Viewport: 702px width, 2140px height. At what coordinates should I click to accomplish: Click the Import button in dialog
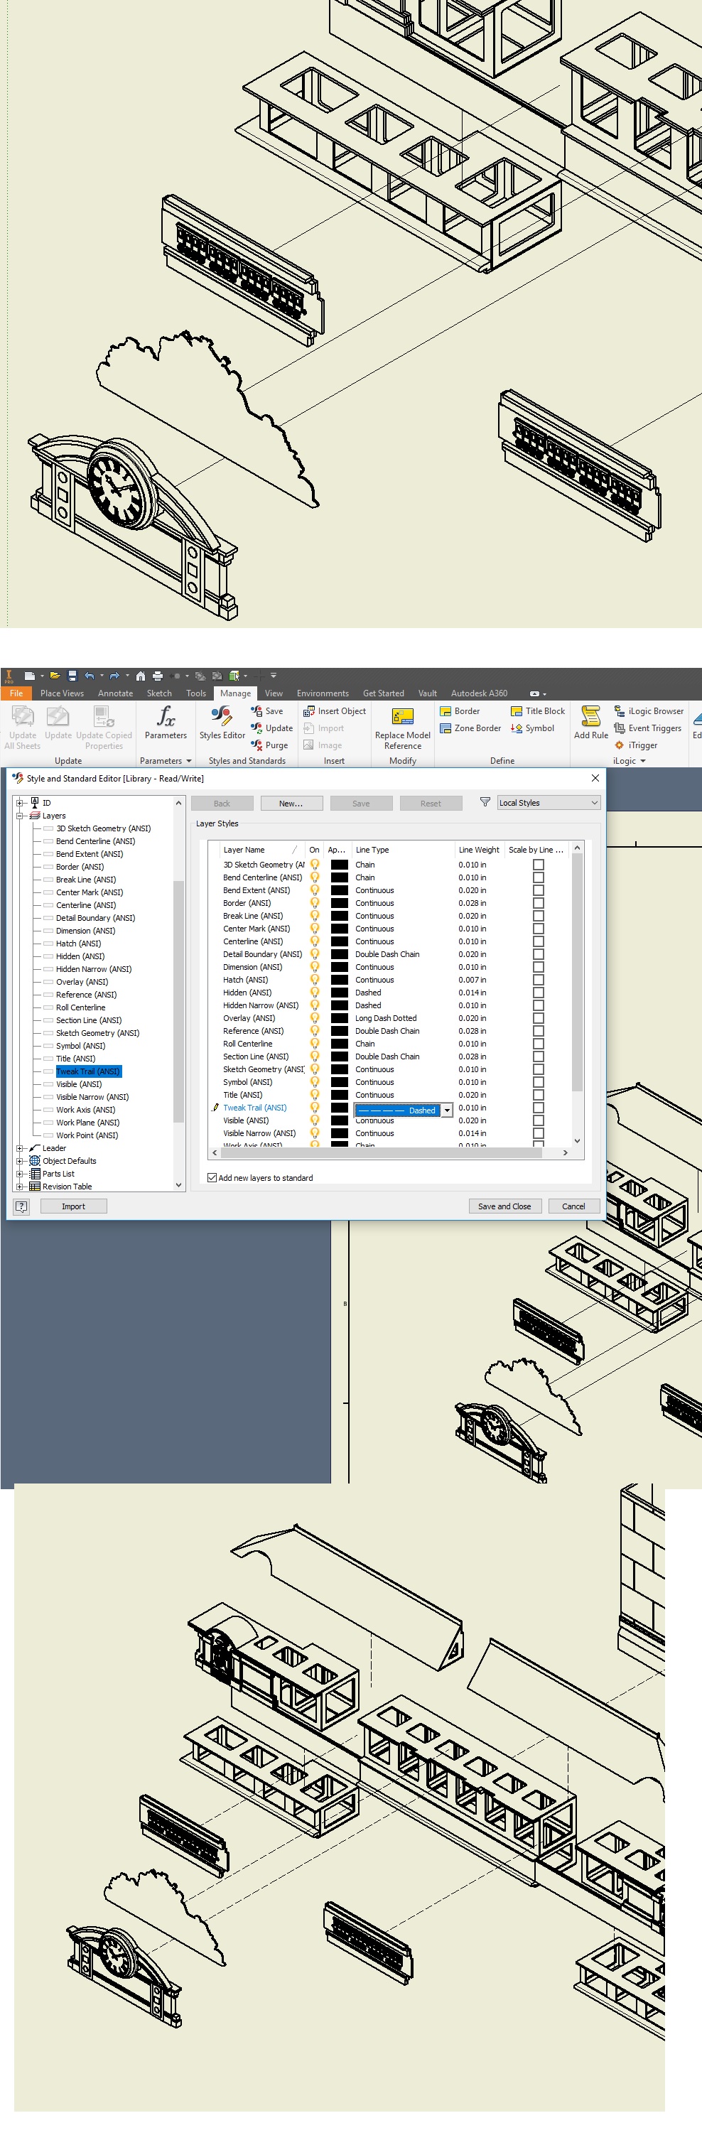[x=73, y=1206]
